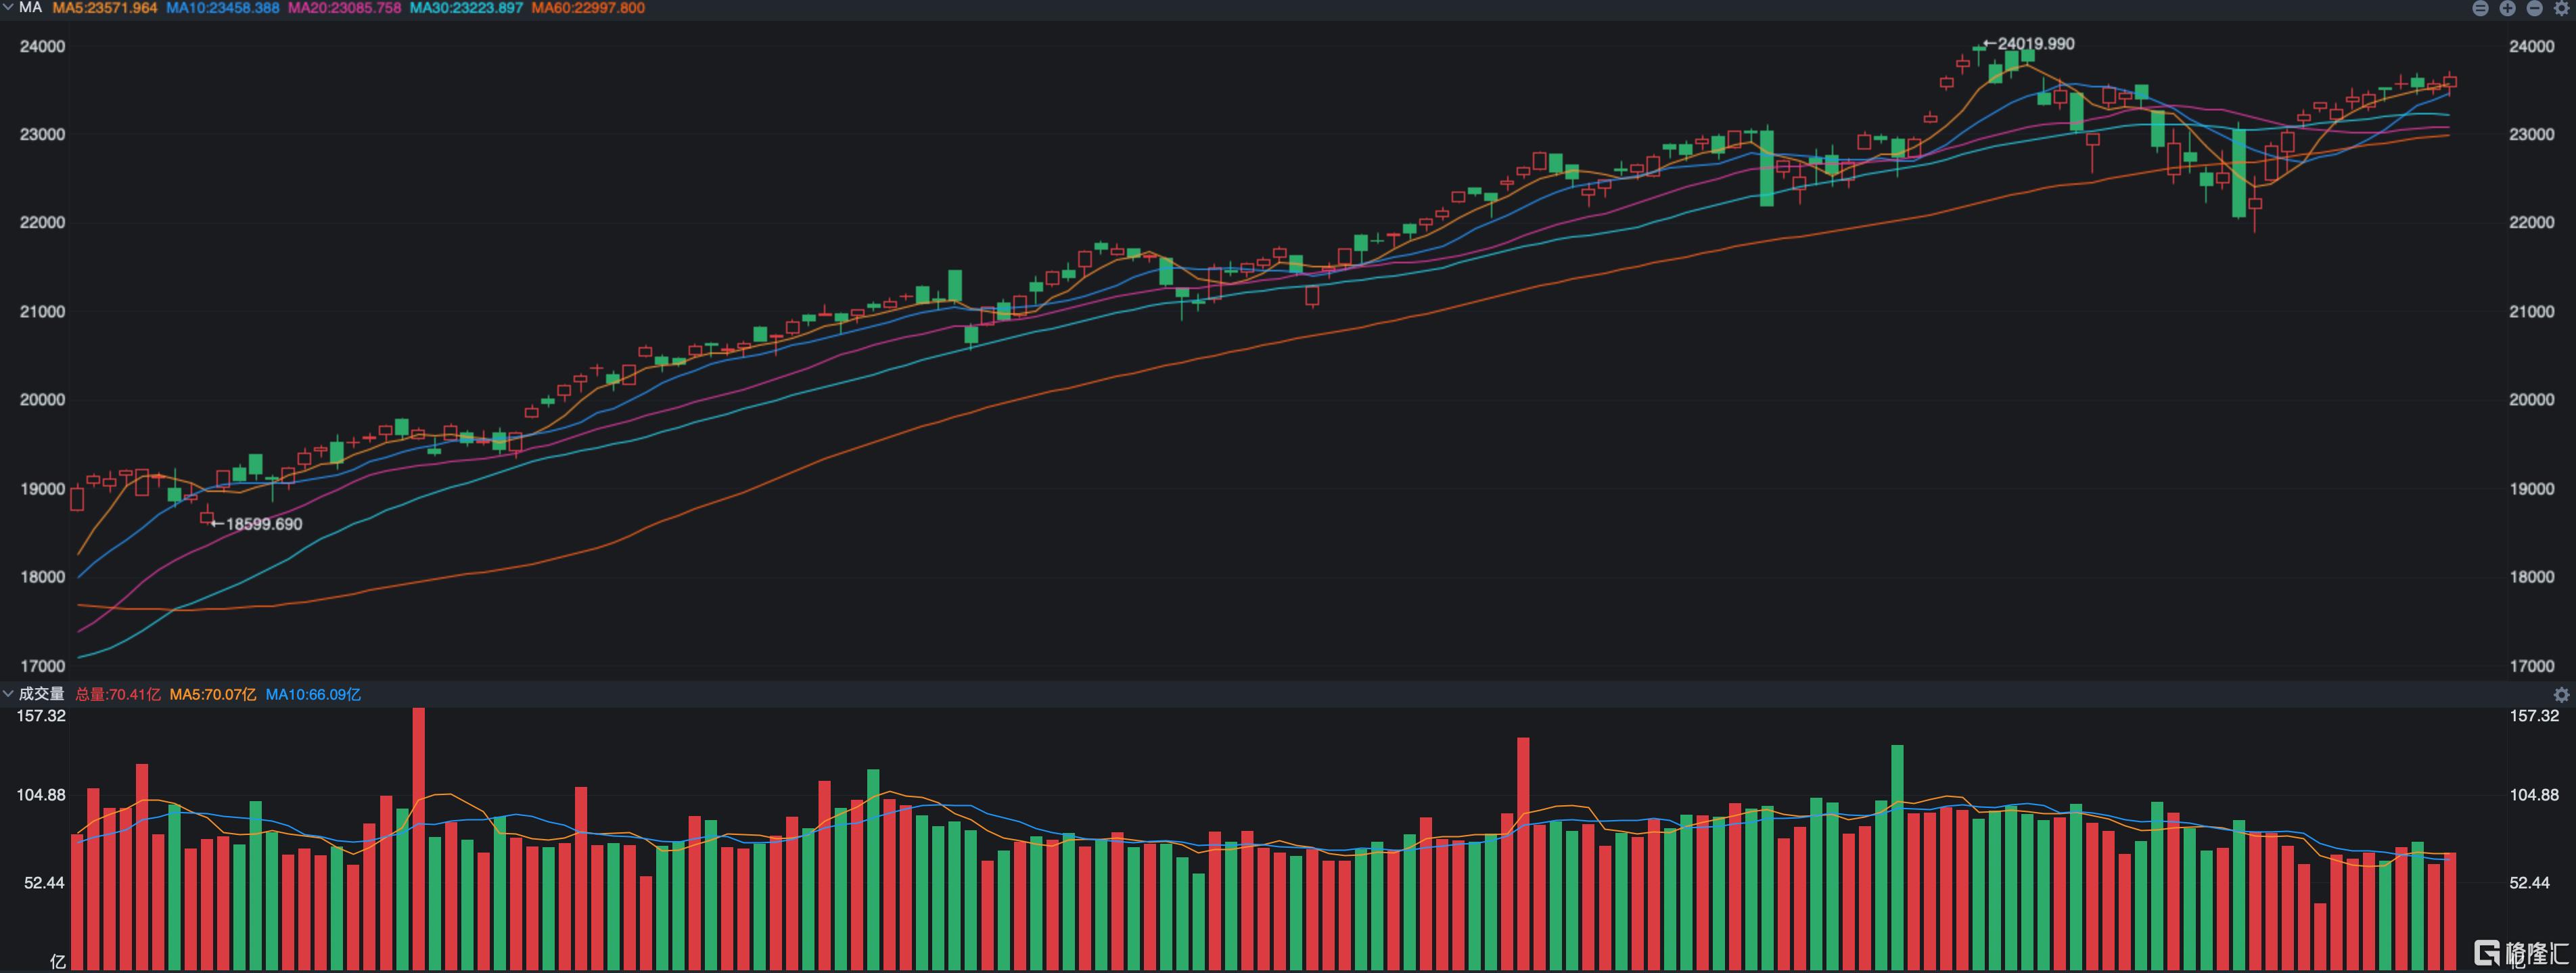2576x973 pixels.
Task: Toggle the MA20 magenta line label
Action: (x=344, y=8)
